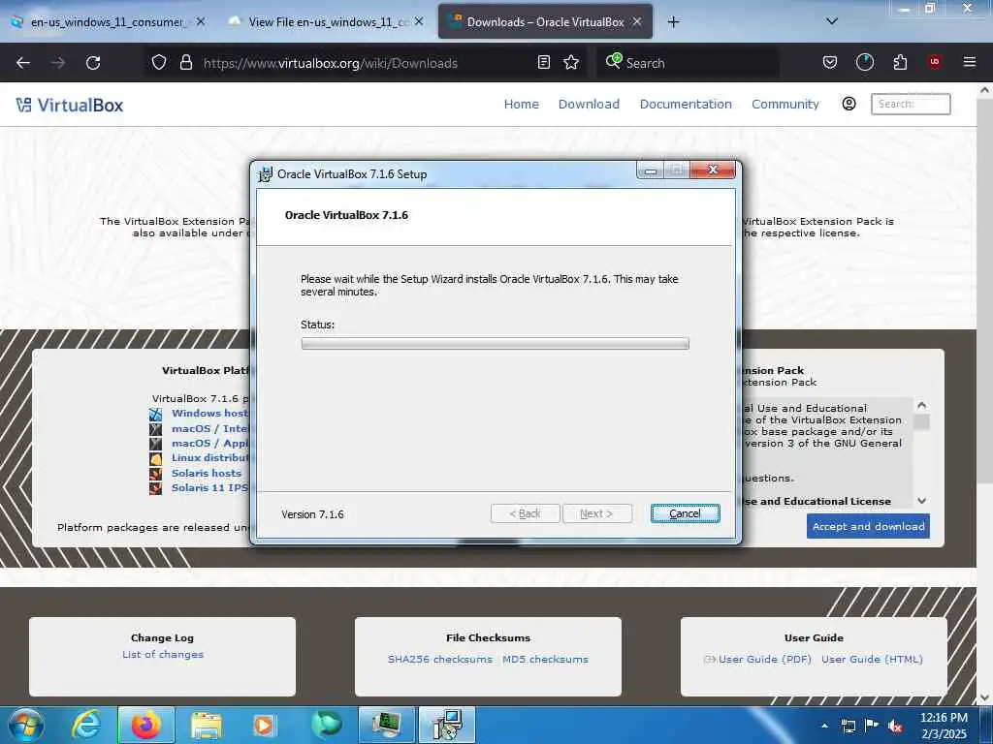The height and width of the screenshot is (744, 993).
Task: Click the muted volume tray icon
Action: (x=895, y=727)
